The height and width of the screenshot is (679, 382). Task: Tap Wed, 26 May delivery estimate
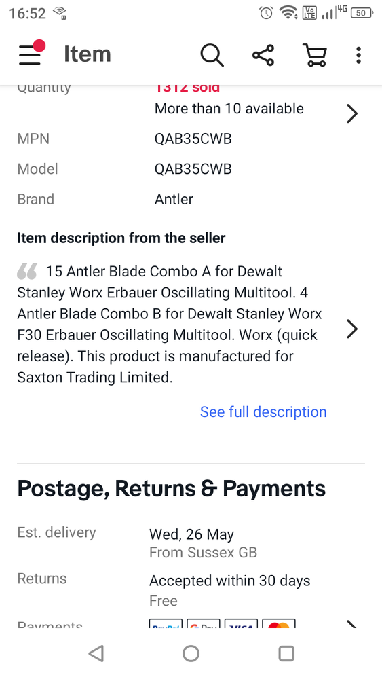coord(191,534)
